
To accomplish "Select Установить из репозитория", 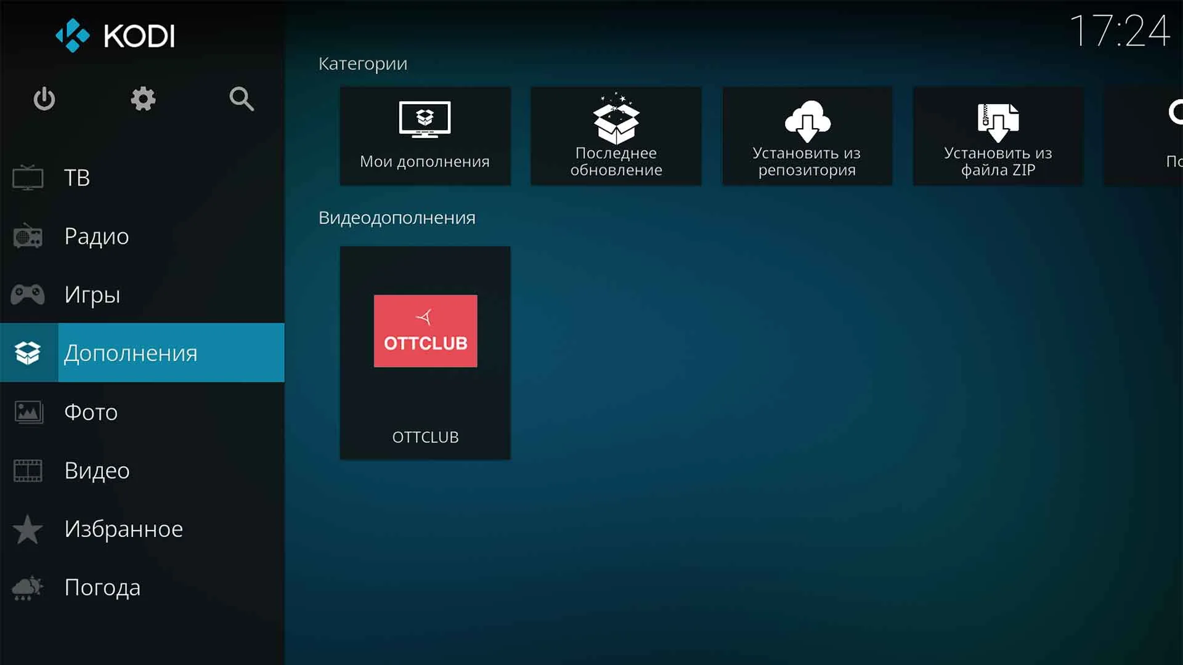I will click(807, 135).
